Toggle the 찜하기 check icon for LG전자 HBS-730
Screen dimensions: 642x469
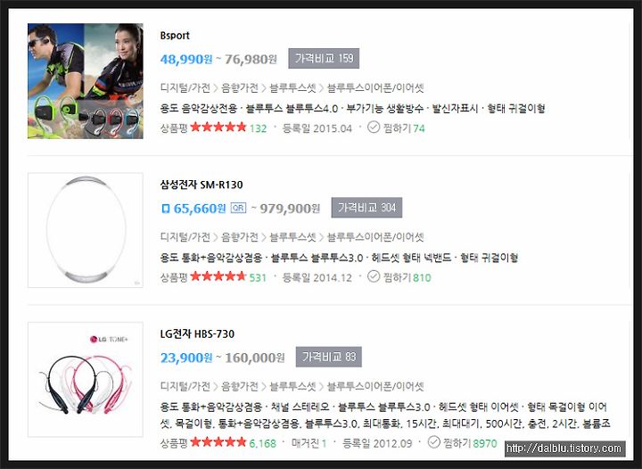433,442
